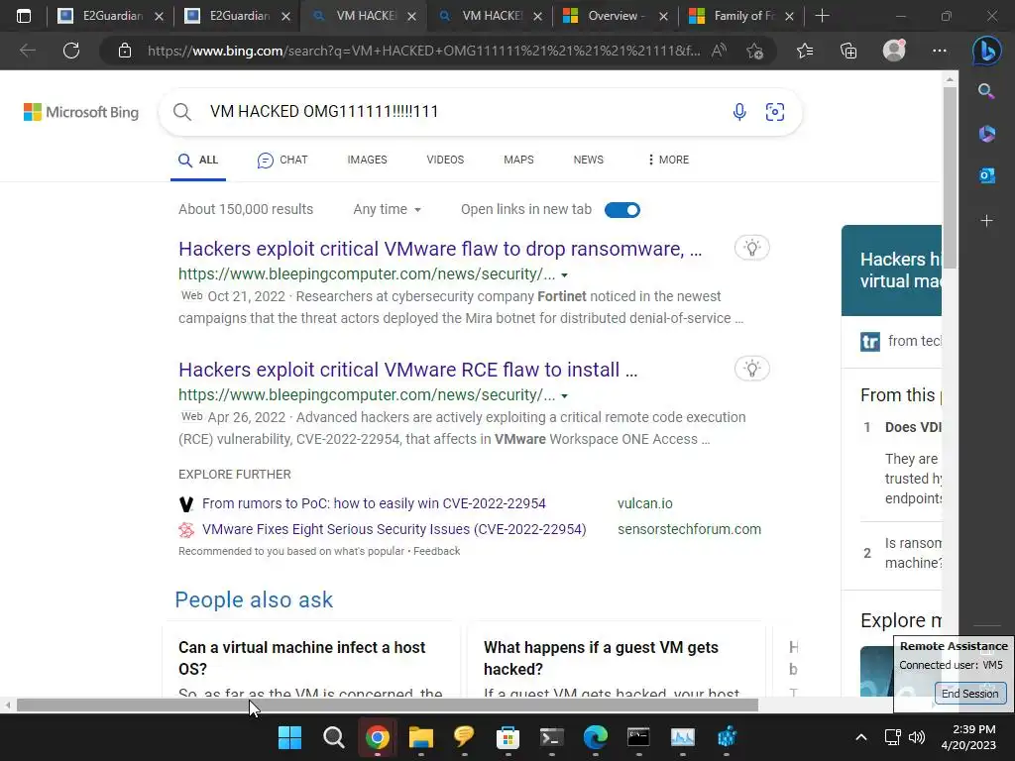Click the site lock icon in address bar

[x=125, y=51]
